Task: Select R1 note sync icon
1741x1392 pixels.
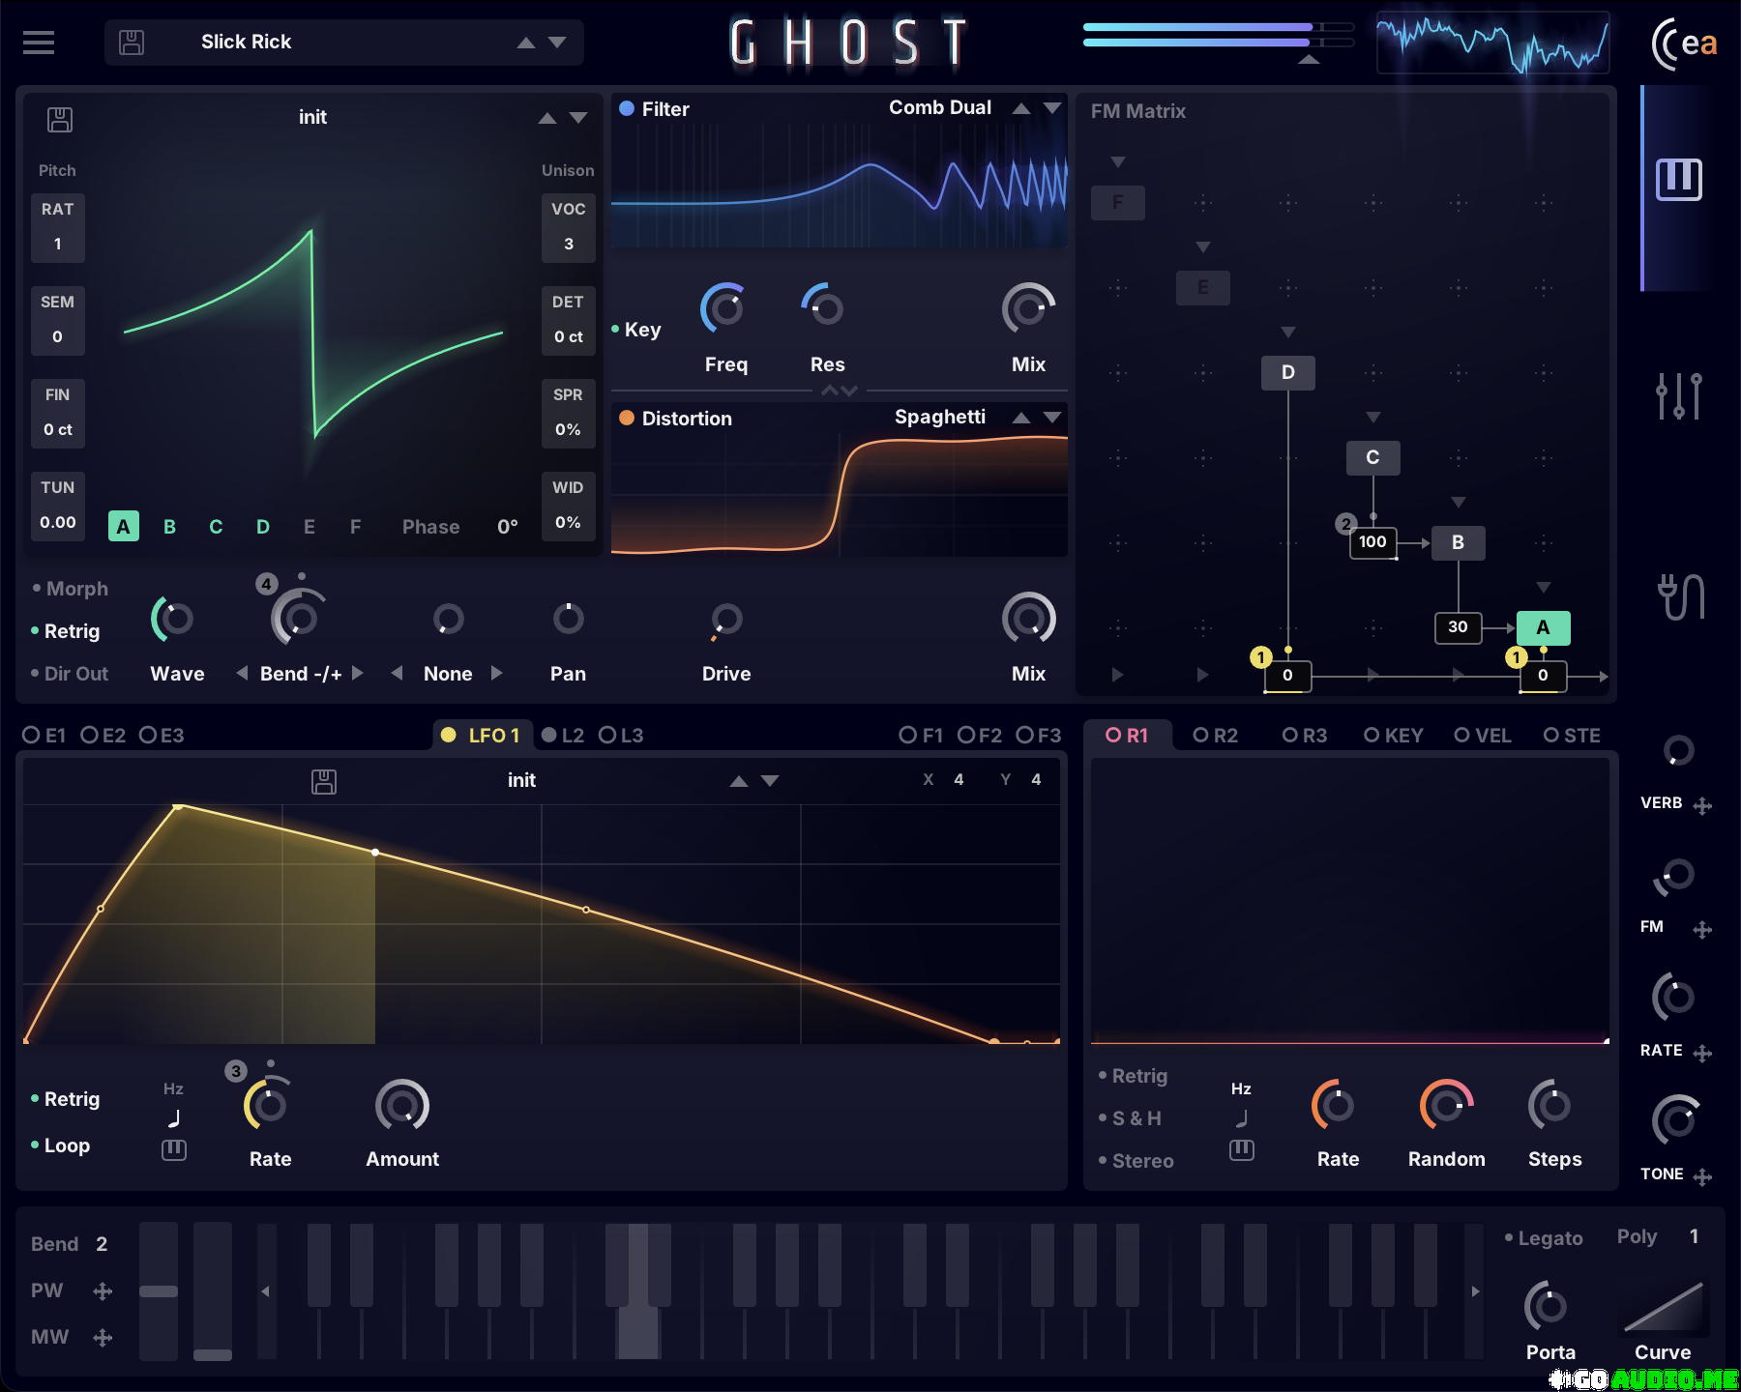Action: coord(1242,1118)
